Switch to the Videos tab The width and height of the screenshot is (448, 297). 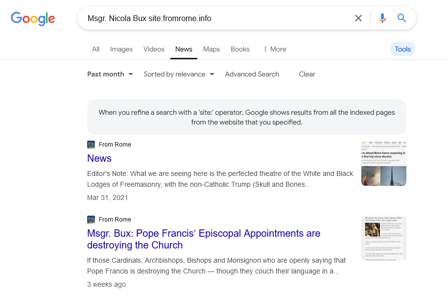point(154,49)
